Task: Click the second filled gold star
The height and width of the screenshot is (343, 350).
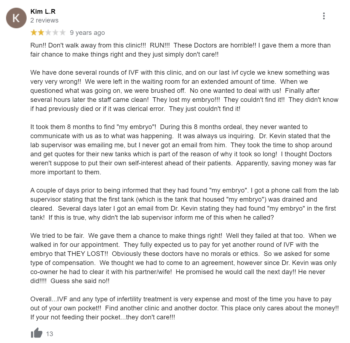Action: [x=41, y=33]
